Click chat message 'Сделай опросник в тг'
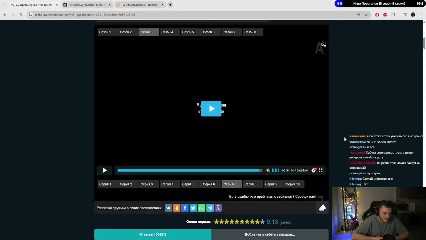The height and width of the screenshot is (240, 426). point(378,179)
